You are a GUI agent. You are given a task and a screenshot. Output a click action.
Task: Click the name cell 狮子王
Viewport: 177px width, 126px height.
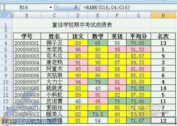point(54,43)
